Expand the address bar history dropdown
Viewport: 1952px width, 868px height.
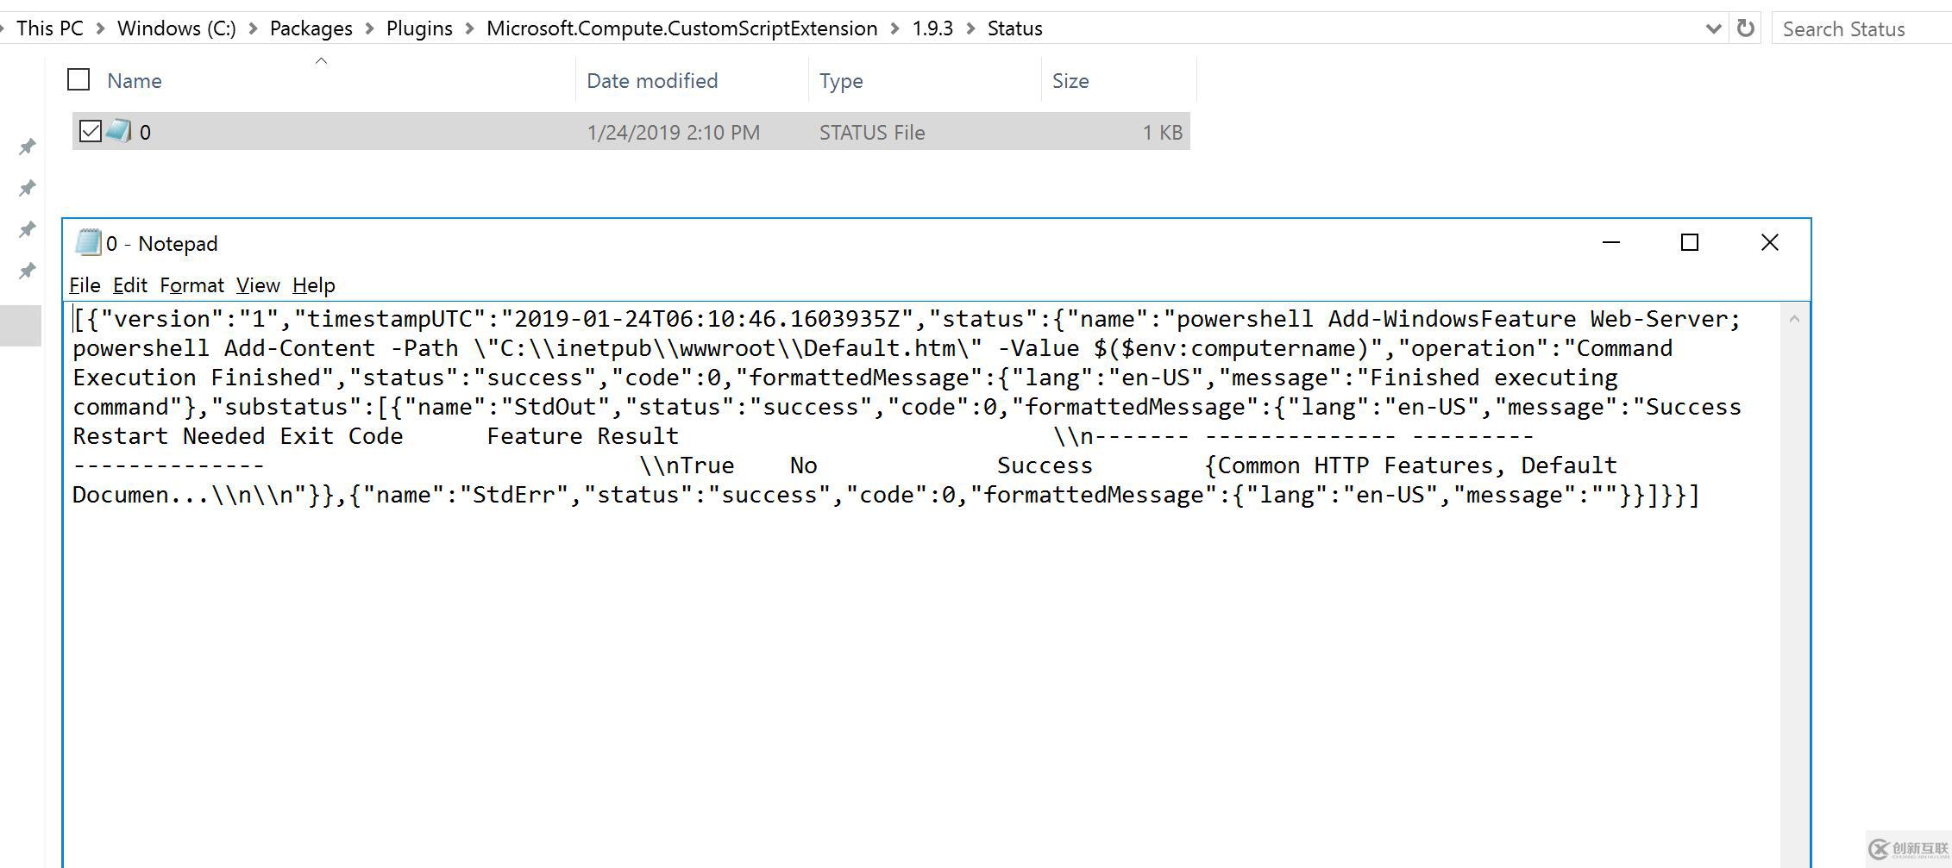[1713, 28]
